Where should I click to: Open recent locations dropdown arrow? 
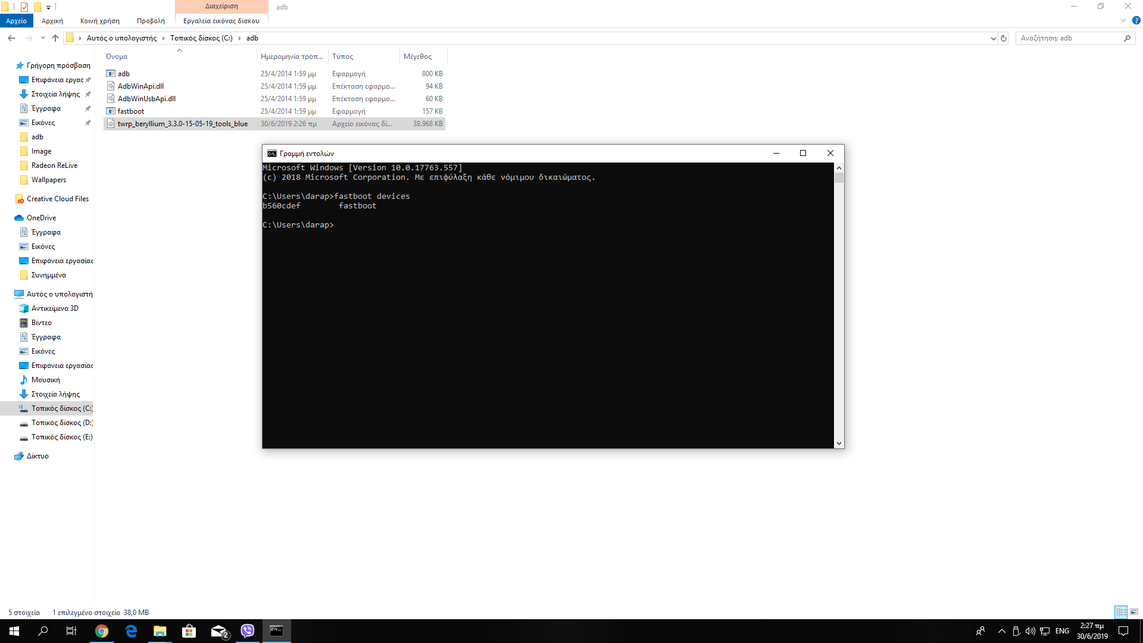43,38
